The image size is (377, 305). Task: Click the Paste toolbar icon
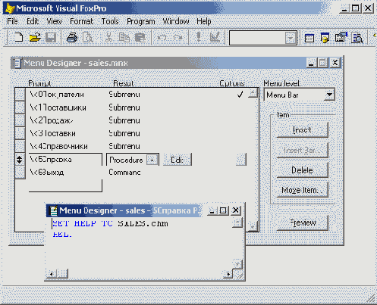coord(140,38)
